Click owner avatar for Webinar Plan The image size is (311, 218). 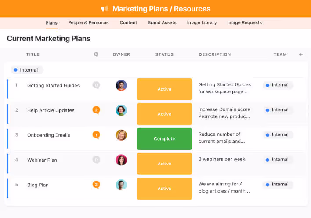[x=121, y=160]
